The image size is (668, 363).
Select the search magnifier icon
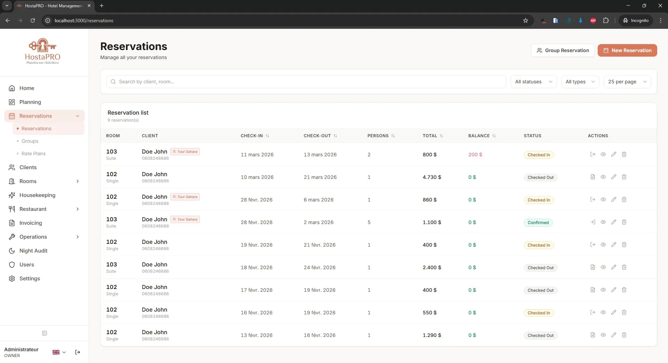(x=113, y=82)
